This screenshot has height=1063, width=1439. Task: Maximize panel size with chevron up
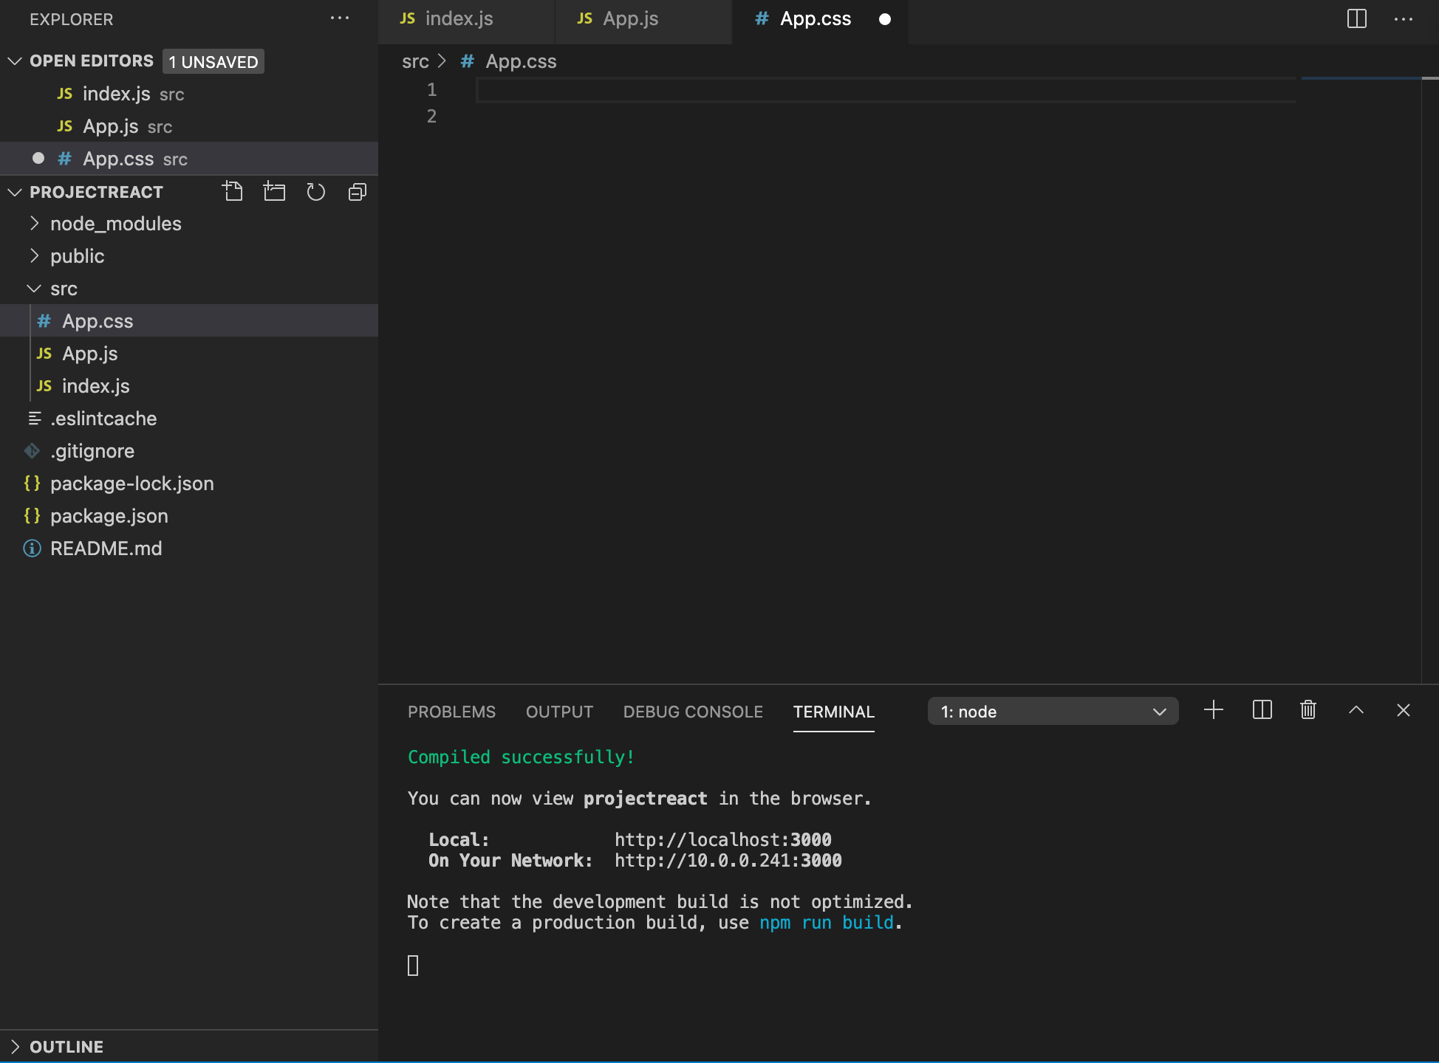click(x=1356, y=710)
